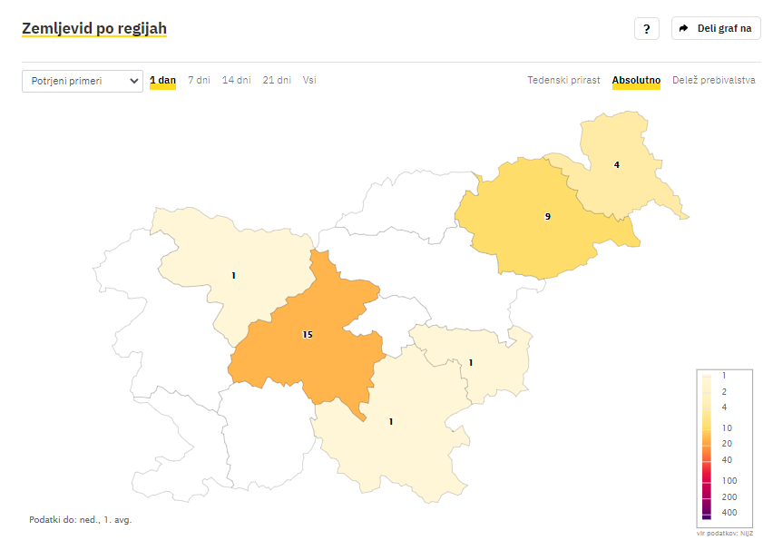Click the northeast region labeled 4
The image size is (773, 560).
point(616,165)
